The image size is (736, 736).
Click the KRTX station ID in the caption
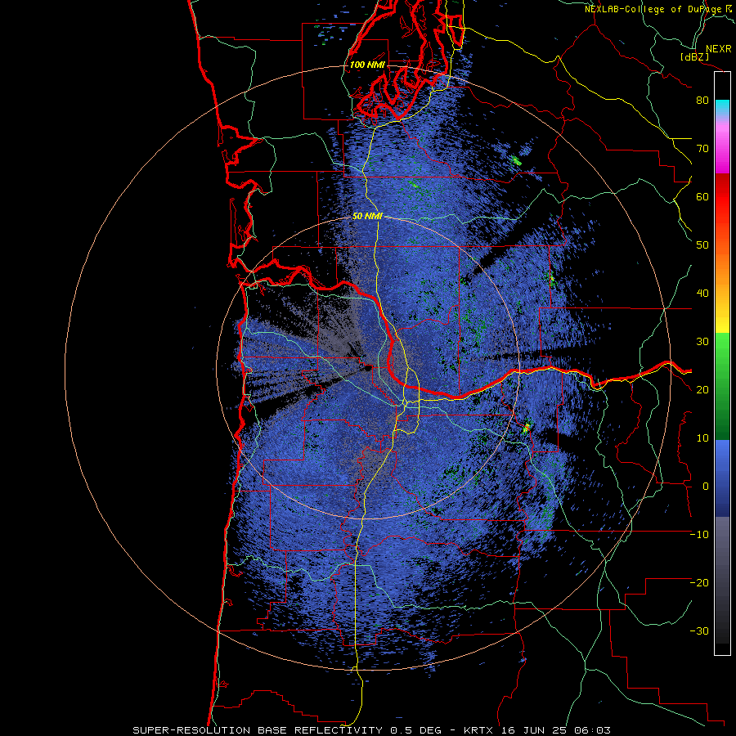[x=480, y=730]
